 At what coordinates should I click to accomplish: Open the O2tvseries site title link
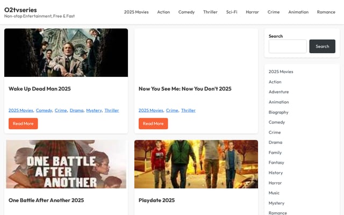[20, 10]
